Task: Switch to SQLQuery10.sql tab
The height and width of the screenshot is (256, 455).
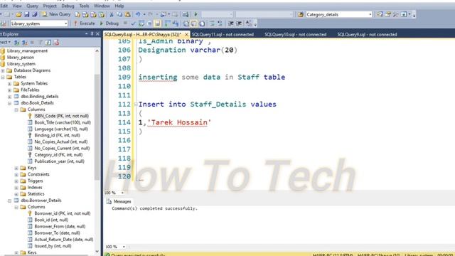Action: pos(296,35)
